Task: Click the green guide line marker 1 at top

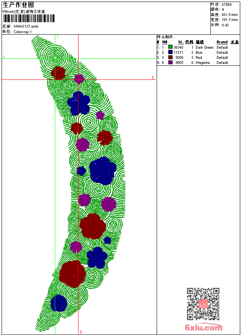Action: pyautogui.click(x=58, y=37)
